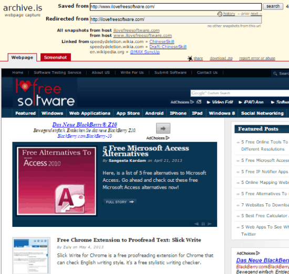Click the I love free software logo

[x=45, y=93]
